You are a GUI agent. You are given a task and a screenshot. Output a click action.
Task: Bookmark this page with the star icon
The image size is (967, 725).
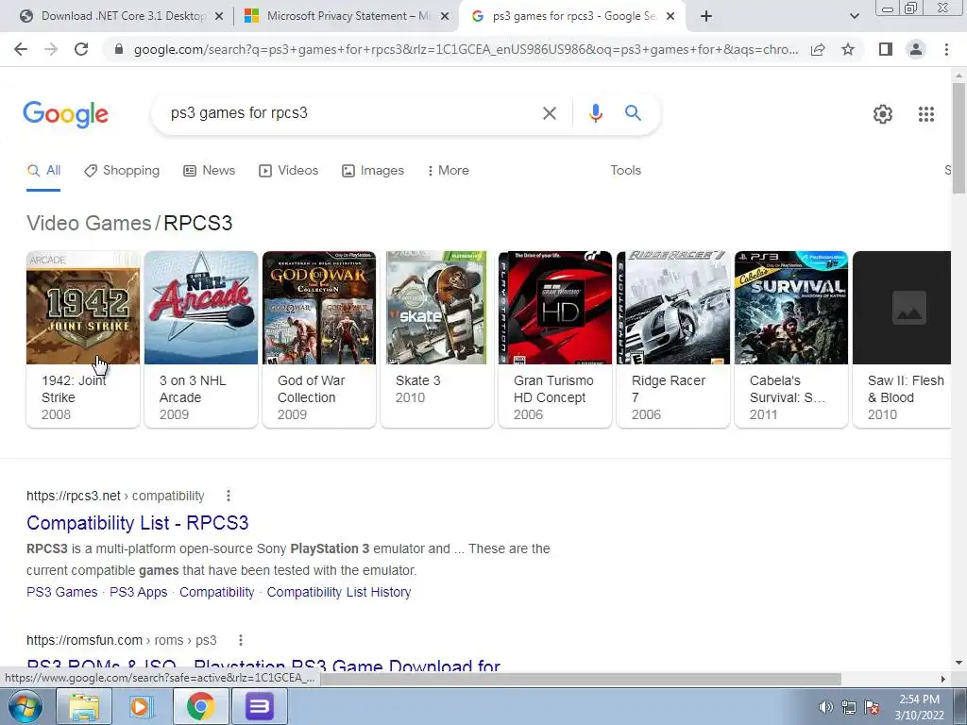[x=848, y=49]
